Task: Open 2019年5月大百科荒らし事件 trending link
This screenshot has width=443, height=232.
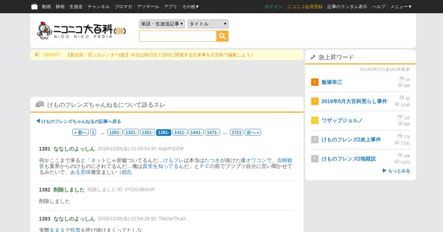Action: (354, 101)
